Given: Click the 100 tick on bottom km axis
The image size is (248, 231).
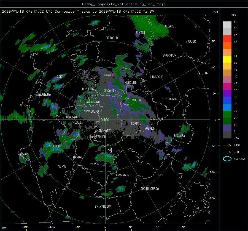Looking at the screenshot, I should point(157,227).
